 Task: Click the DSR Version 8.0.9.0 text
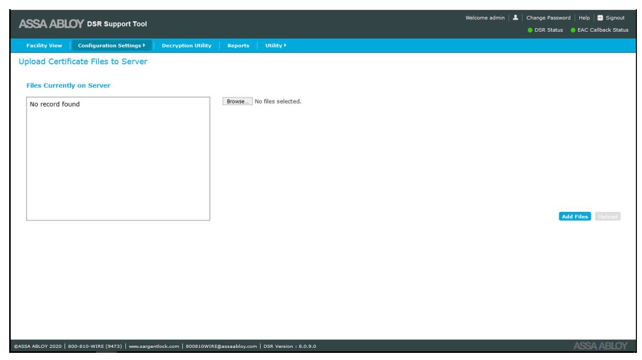tap(289, 347)
